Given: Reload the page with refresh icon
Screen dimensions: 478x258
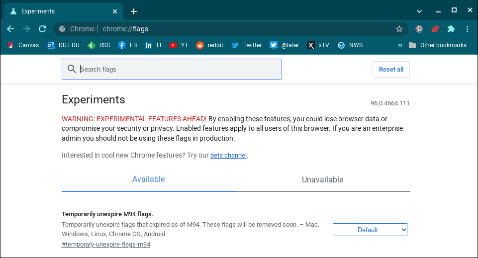Looking at the screenshot, I should [x=42, y=29].
